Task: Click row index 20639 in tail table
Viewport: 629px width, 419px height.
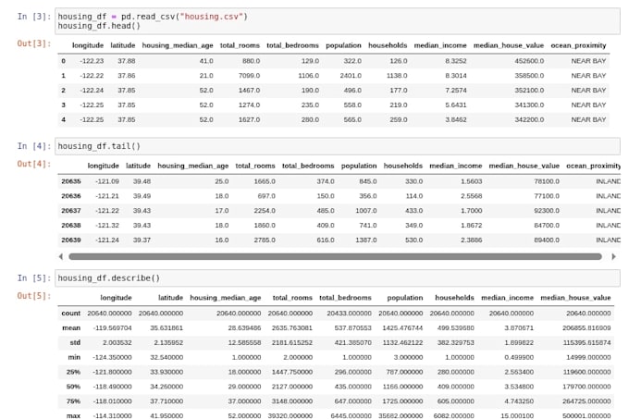Action: click(x=71, y=240)
